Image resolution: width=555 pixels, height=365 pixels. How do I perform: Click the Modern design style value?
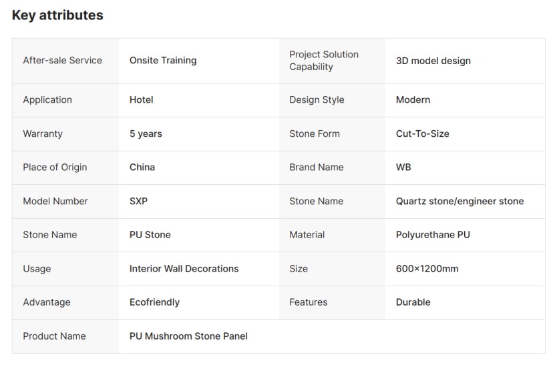pyautogui.click(x=413, y=99)
